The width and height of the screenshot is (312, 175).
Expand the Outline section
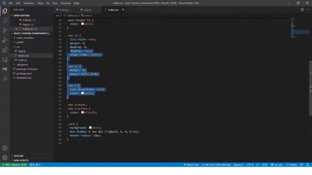click(19, 156)
